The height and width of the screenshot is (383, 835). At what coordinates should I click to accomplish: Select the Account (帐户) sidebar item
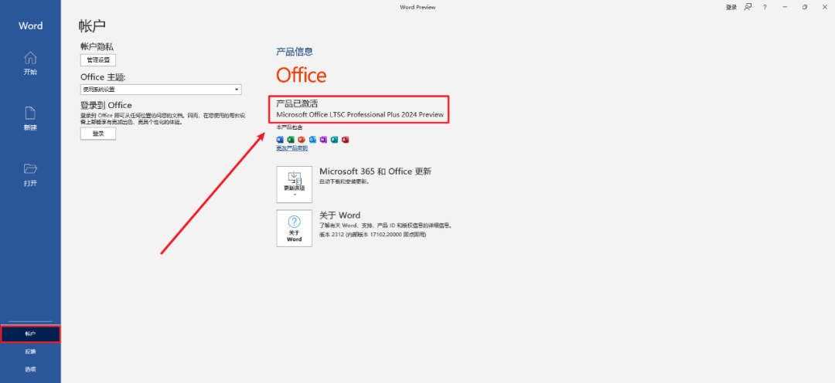point(30,334)
